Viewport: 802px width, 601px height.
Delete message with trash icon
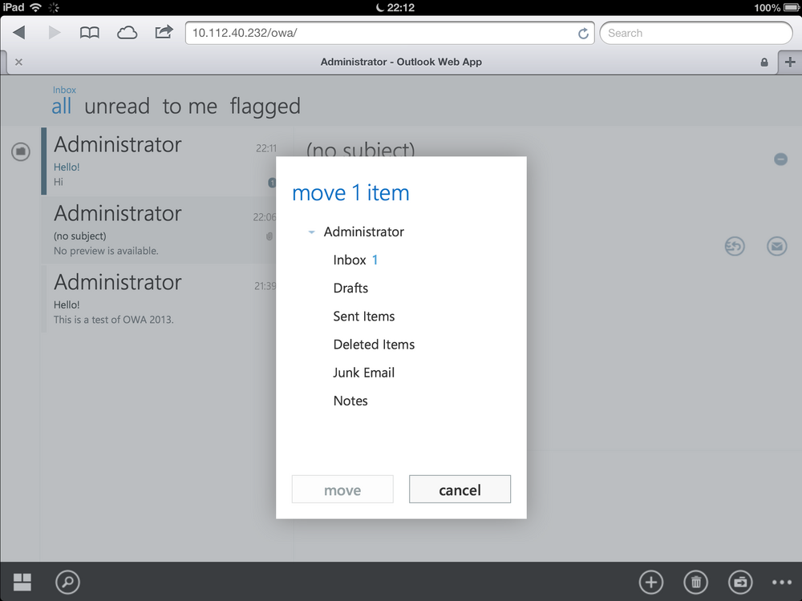coord(695,582)
